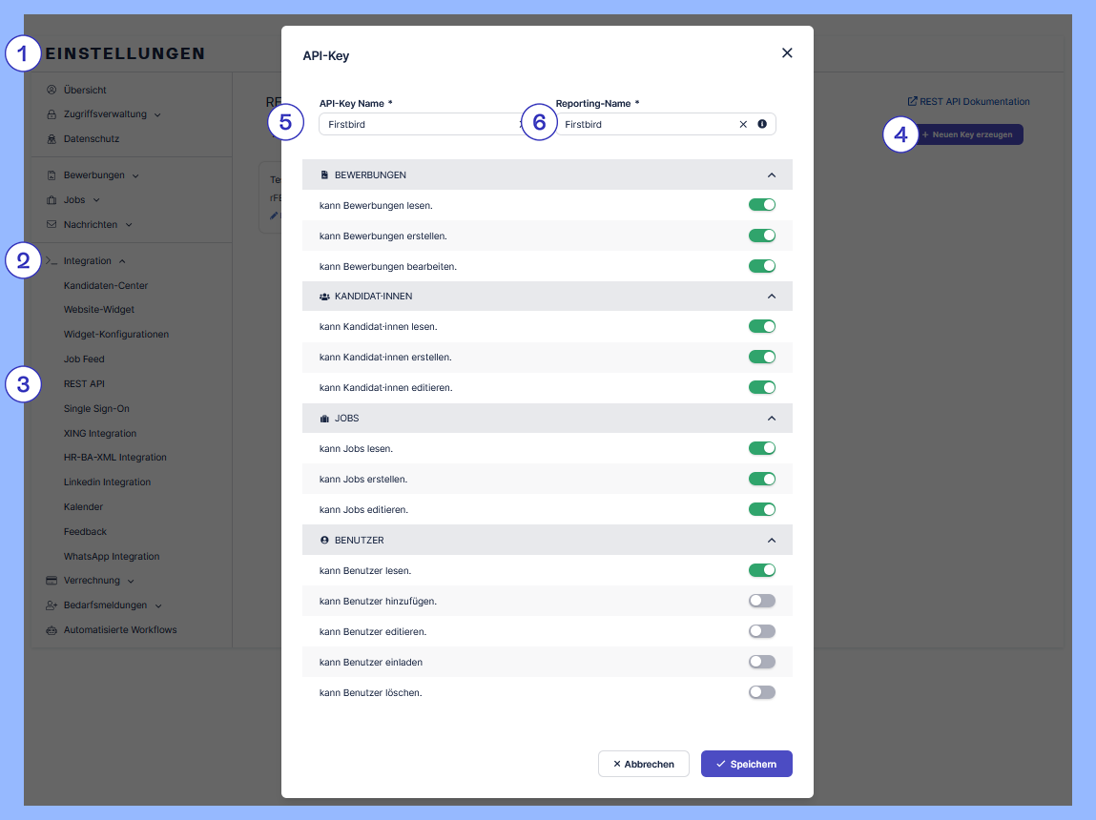The image size is (1096, 820).
Task: Click the Bewerbungen document icon in sidebar
Action: click(52, 175)
